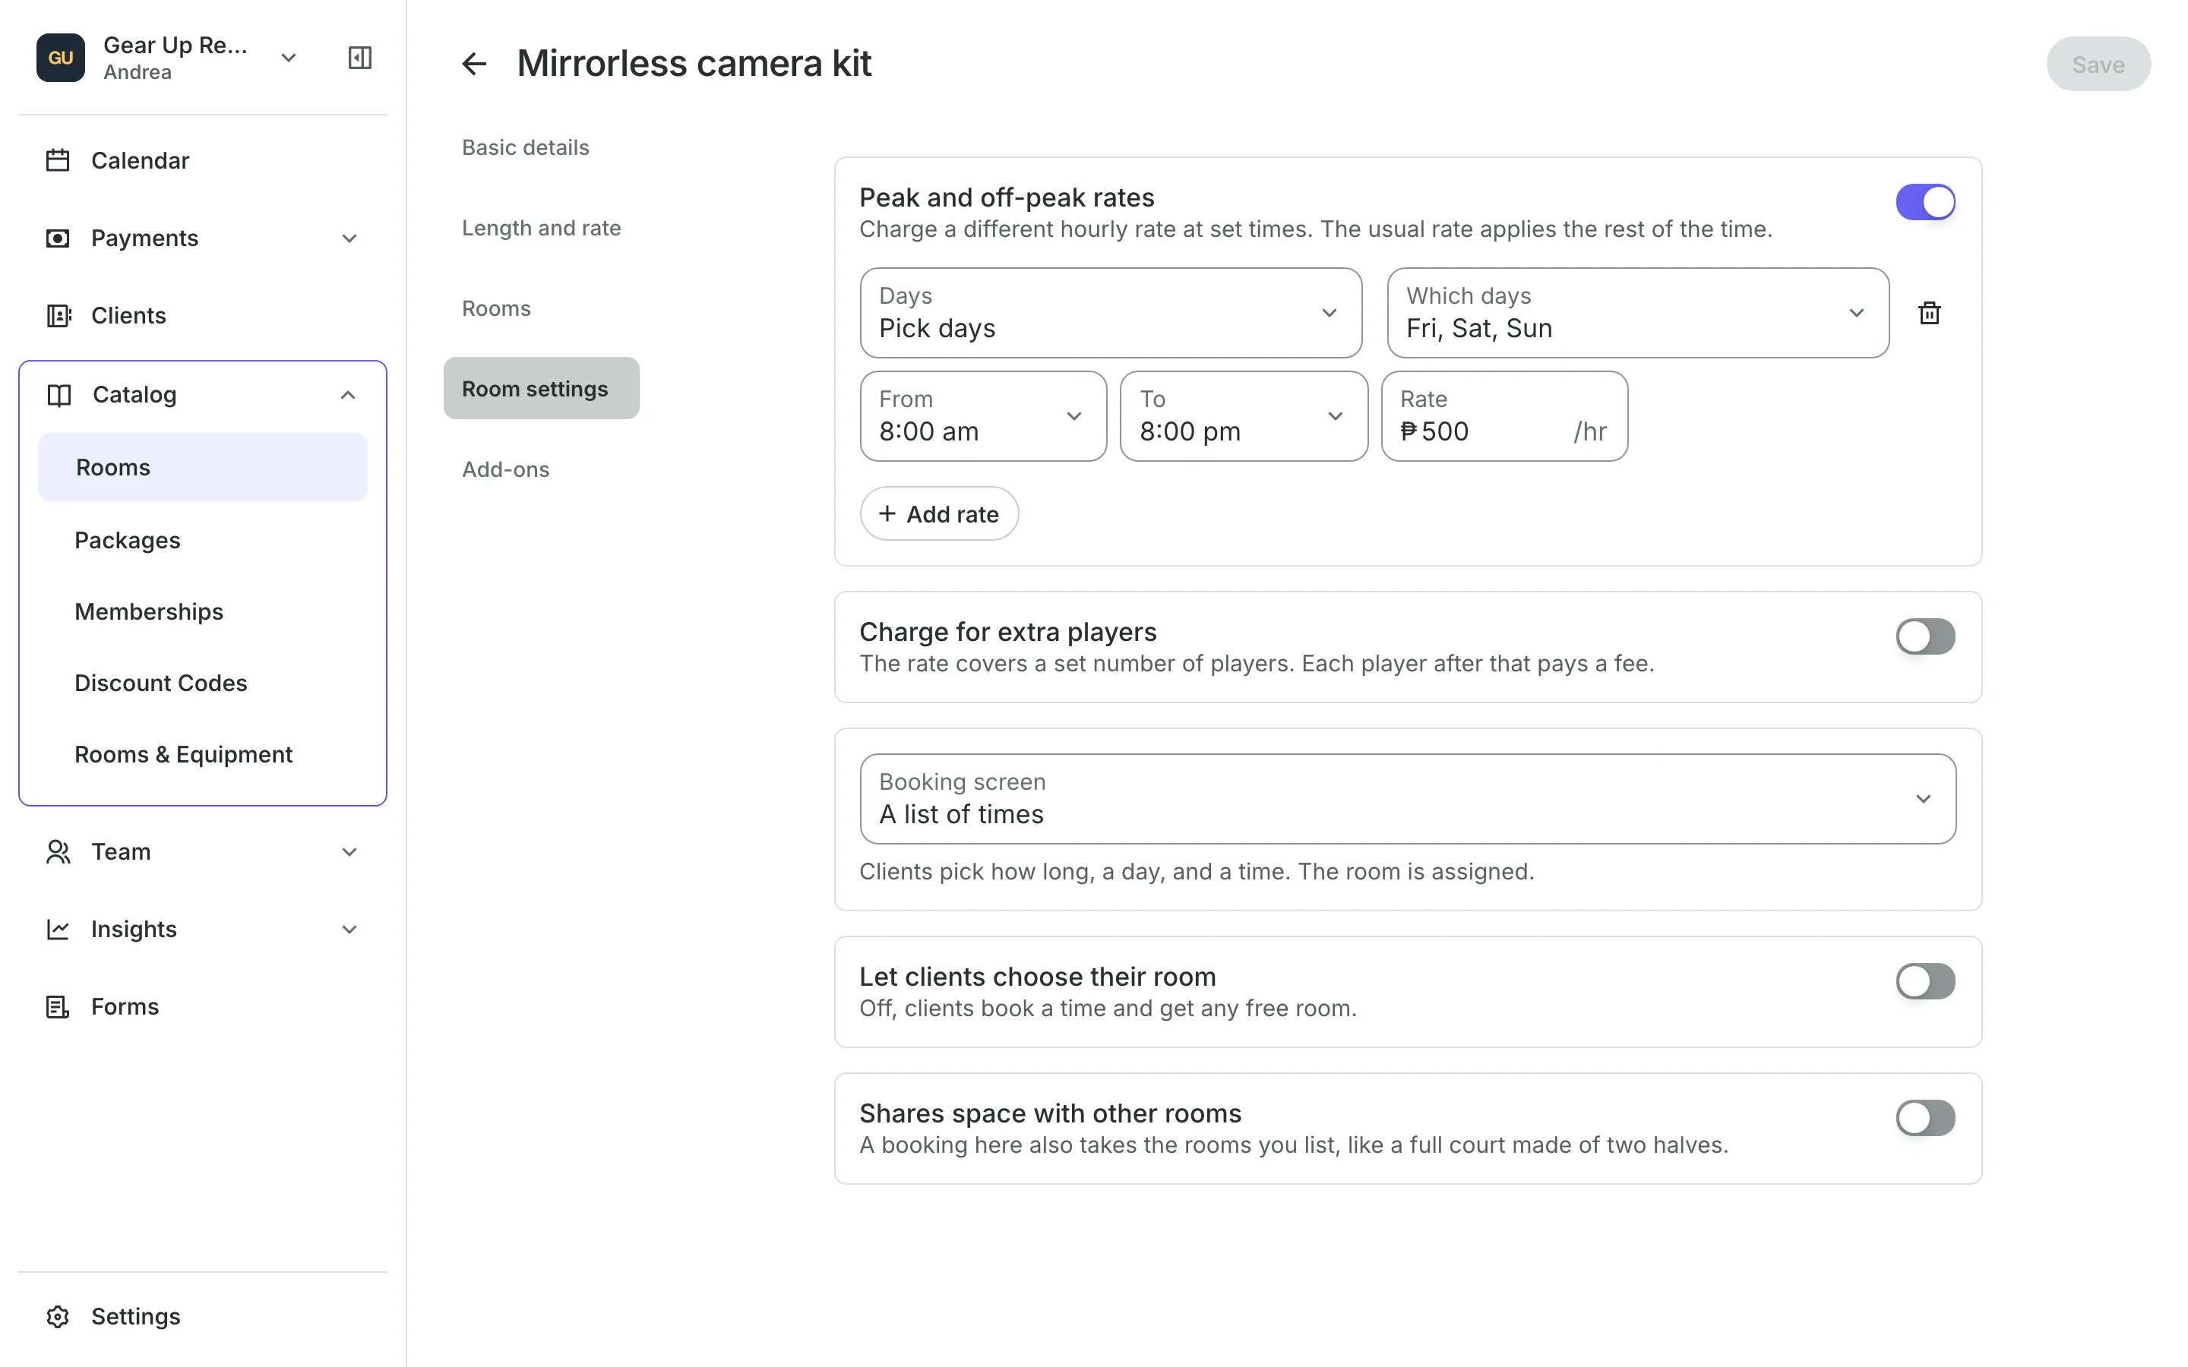Switch to Basic details tab

point(525,147)
